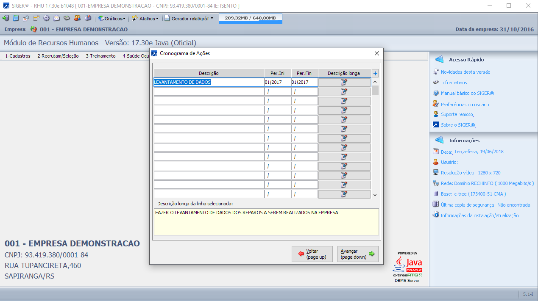Click the Informativos icon in Acesso Rápido

435,82
